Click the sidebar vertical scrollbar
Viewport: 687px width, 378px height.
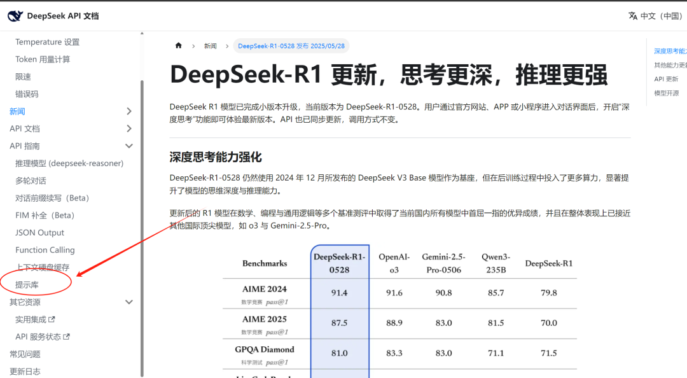click(x=142, y=228)
